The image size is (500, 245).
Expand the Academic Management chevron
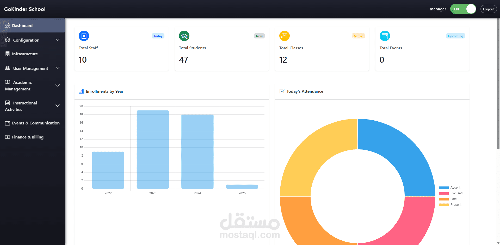(58, 85)
